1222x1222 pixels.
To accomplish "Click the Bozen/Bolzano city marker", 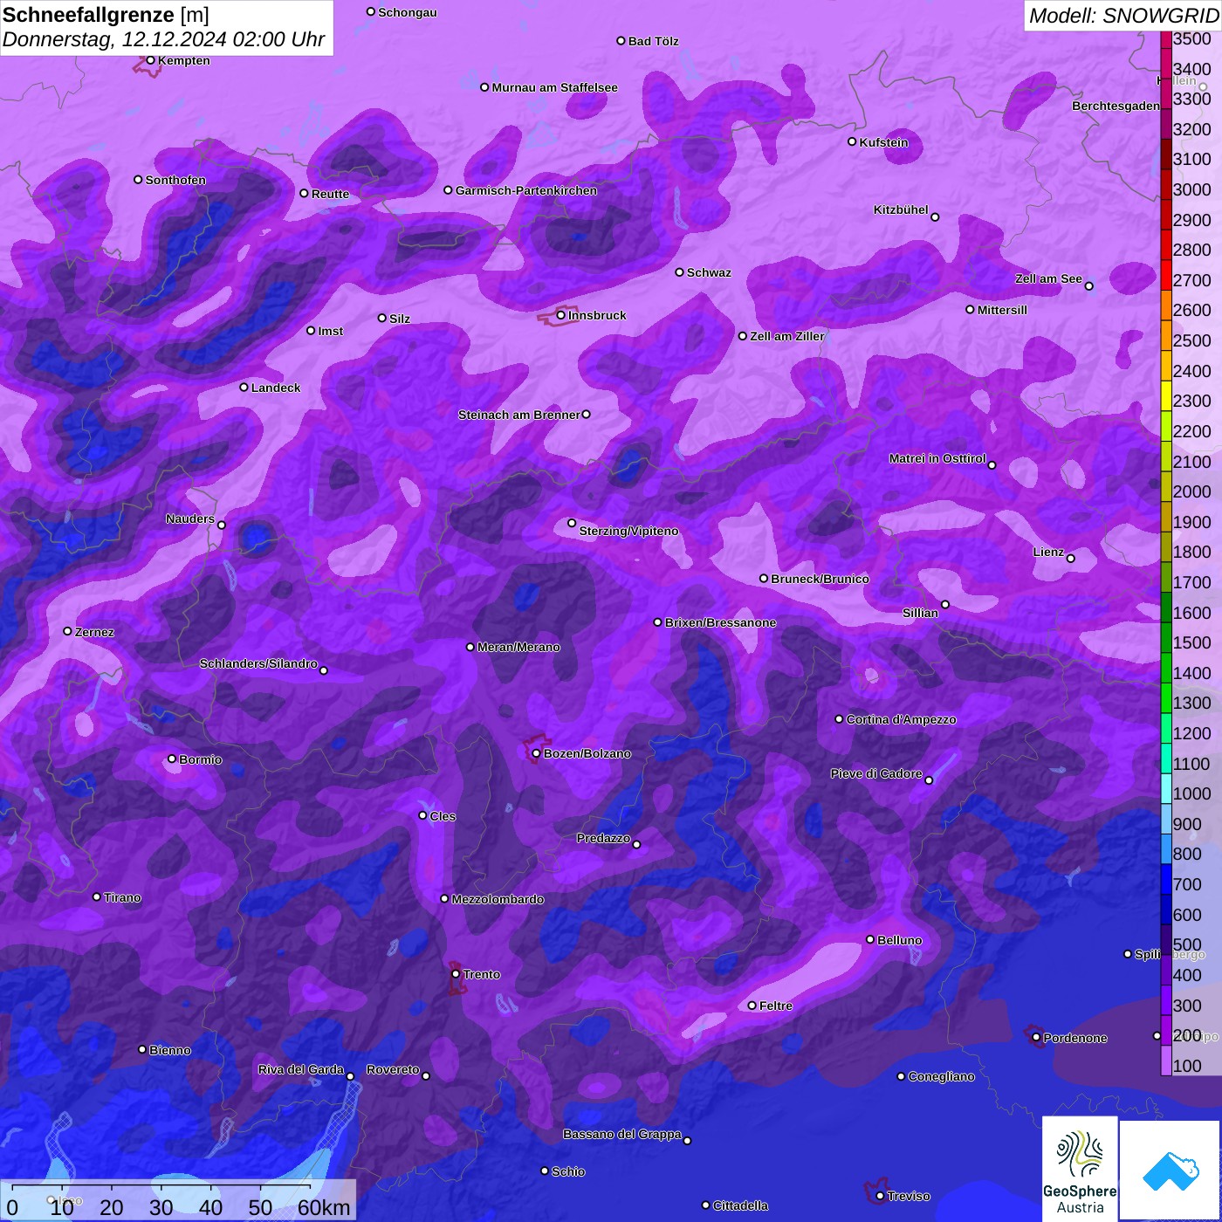I will tap(537, 753).
